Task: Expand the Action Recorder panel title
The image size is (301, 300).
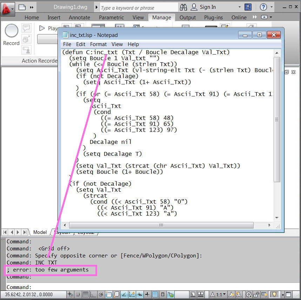Action: coord(39,61)
